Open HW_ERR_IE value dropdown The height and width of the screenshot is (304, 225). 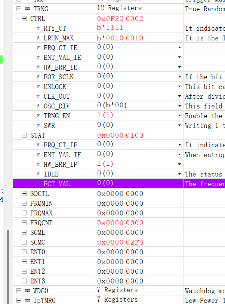(180, 67)
